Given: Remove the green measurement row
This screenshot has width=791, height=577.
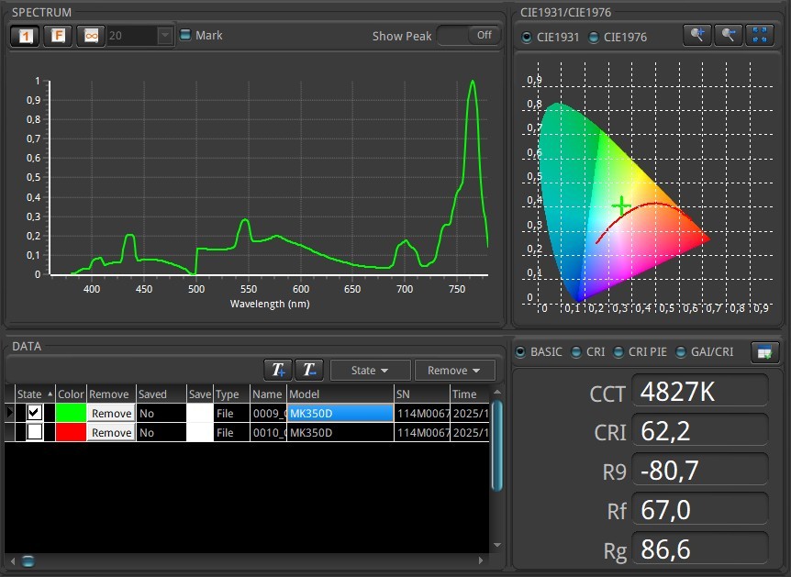Looking at the screenshot, I should point(111,414).
